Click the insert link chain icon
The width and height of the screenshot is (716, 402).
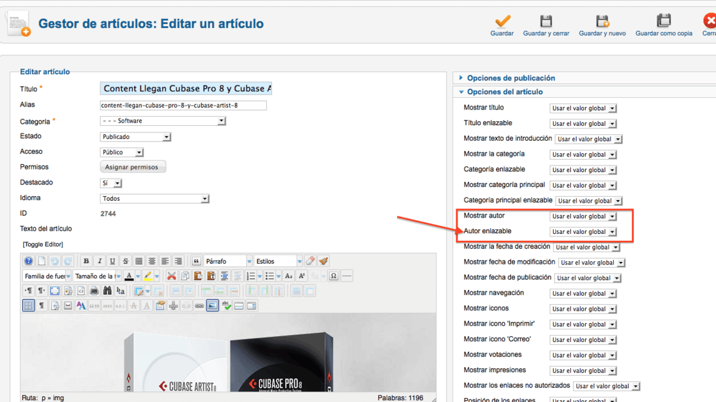200,306
